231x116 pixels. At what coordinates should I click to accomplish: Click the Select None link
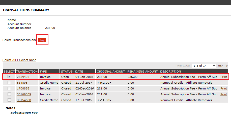coord(28,60)
